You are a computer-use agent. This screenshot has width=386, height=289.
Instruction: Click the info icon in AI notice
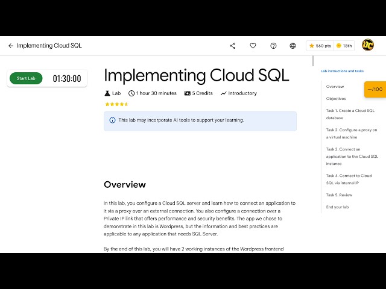click(x=112, y=120)
